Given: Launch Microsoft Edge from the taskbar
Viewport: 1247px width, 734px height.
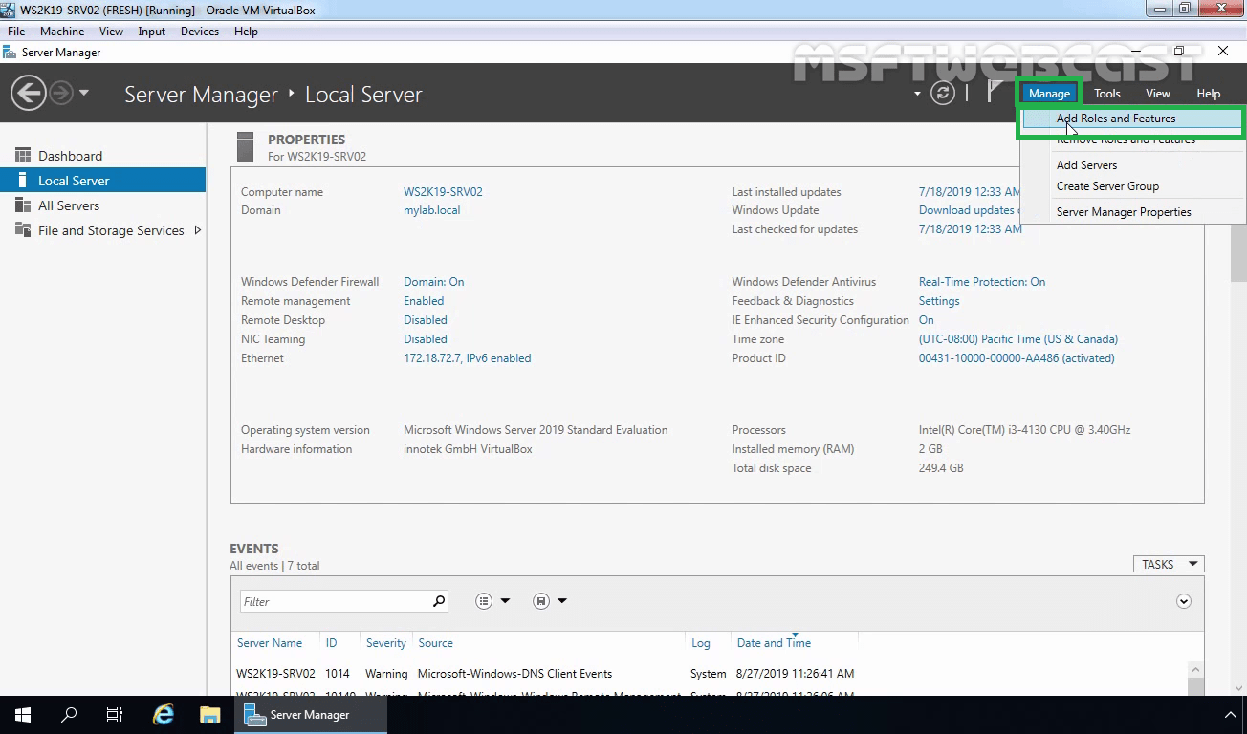Looking at the screenshot, I should (163, 714).
